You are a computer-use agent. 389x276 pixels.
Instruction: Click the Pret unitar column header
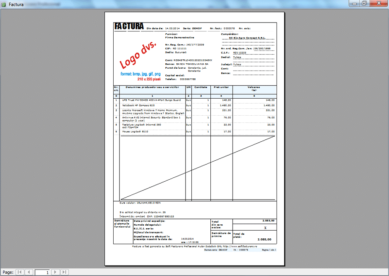click(x=221, y=87)
